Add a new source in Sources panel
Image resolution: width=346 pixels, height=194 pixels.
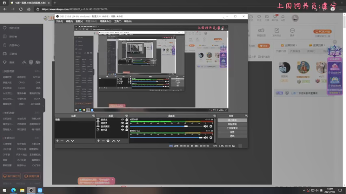click(x=99, y=141)
